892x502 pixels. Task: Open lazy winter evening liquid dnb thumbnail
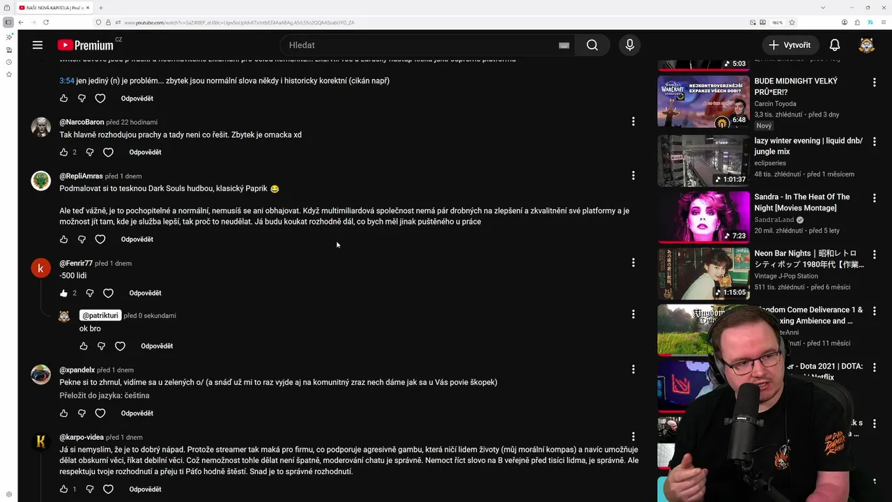click(703, 160)
